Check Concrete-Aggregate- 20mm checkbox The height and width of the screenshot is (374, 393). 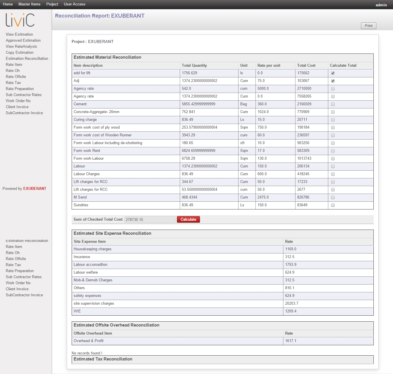tap(333, 112)
